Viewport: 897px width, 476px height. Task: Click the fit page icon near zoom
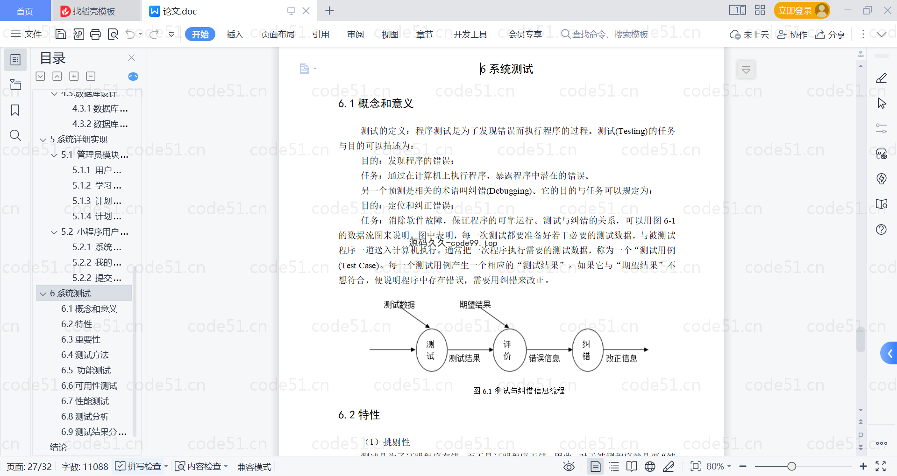(x=695, y=466)
